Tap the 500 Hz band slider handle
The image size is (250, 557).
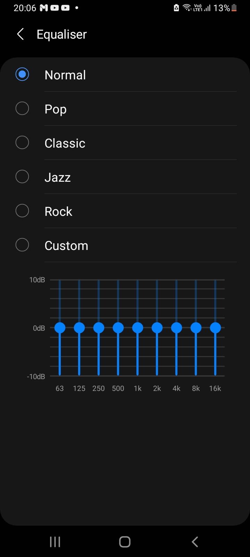pyautogui.click(x=118, y=328)
